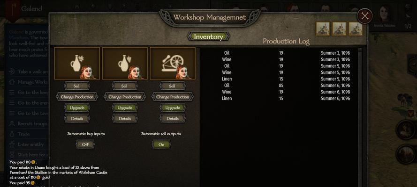The width and height of the screenshot is (417, 187).
Task: Change Production of the oil workshop
Action: pos(77,97)
